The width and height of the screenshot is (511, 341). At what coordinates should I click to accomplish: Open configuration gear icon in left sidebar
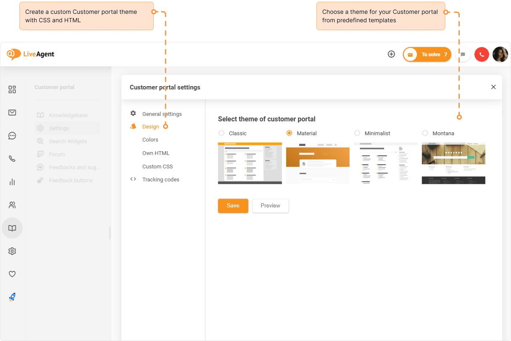coord(12,251)
